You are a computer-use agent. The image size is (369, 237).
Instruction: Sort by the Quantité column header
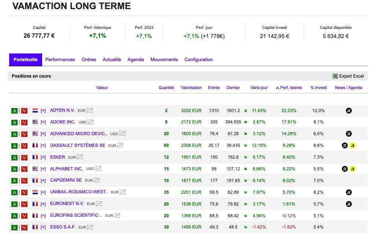pyautogui.click(x=166, y=88)
